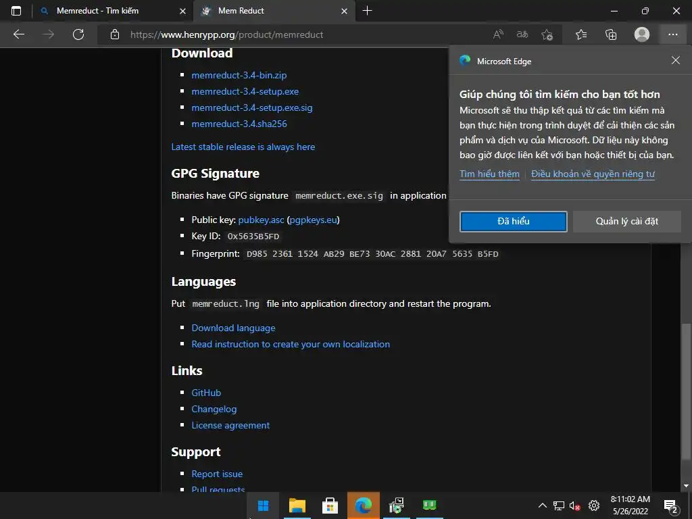
Task: Open Microsoft Store from the taskbar
Action: coord(330,505)
